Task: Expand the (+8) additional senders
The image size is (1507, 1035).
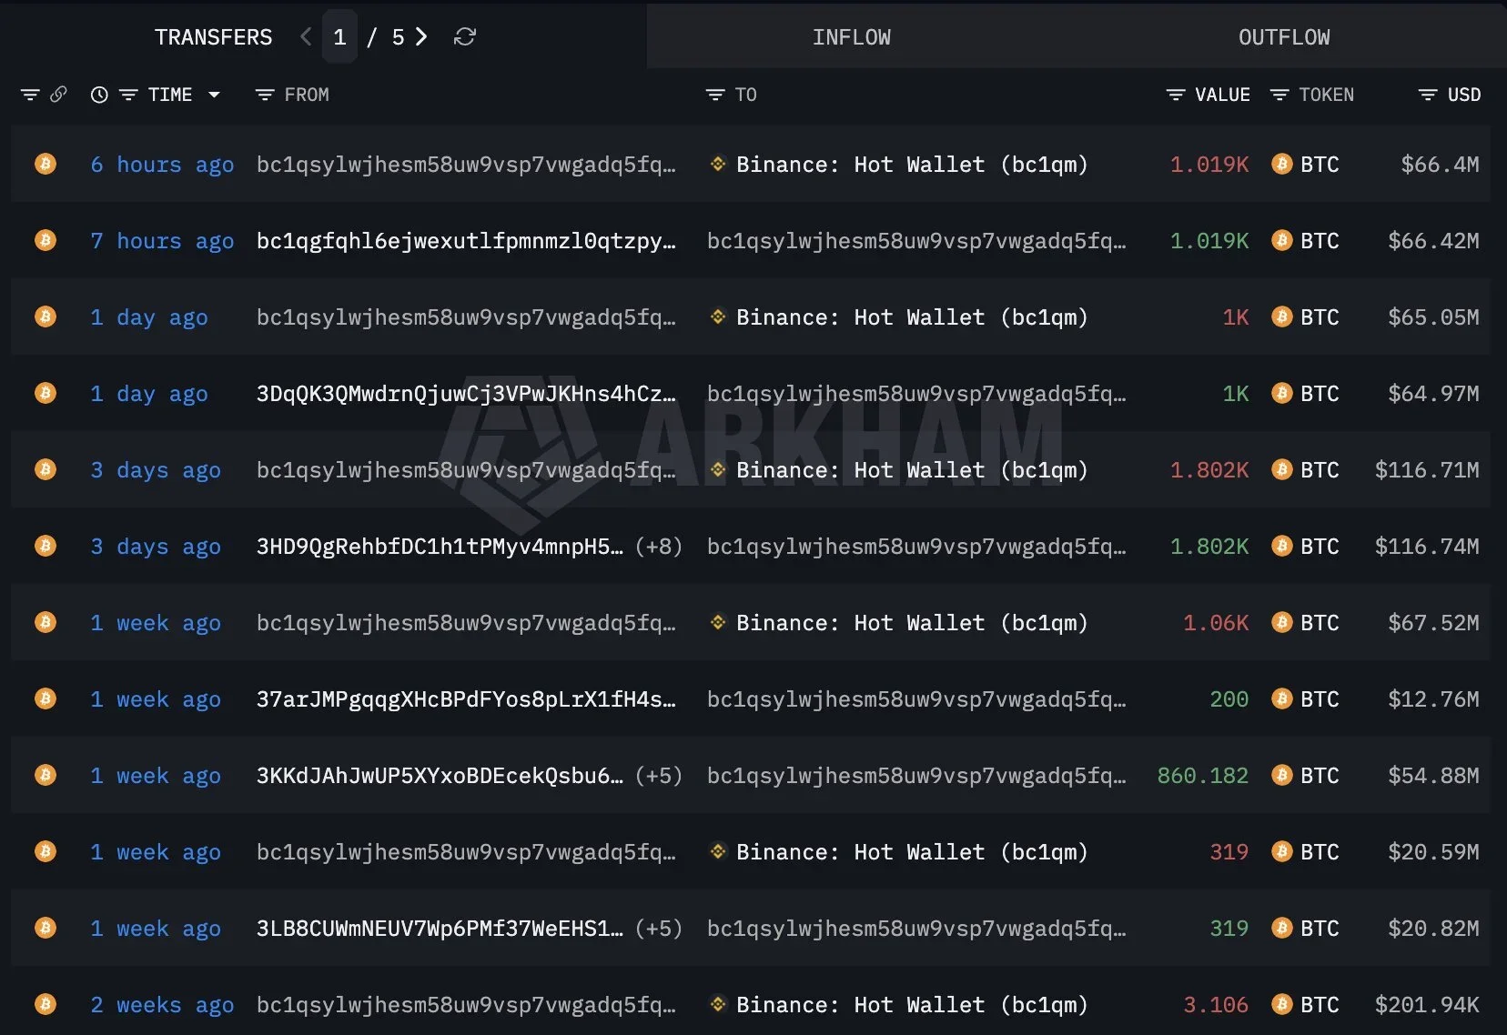Action: [x=659, y=547]
